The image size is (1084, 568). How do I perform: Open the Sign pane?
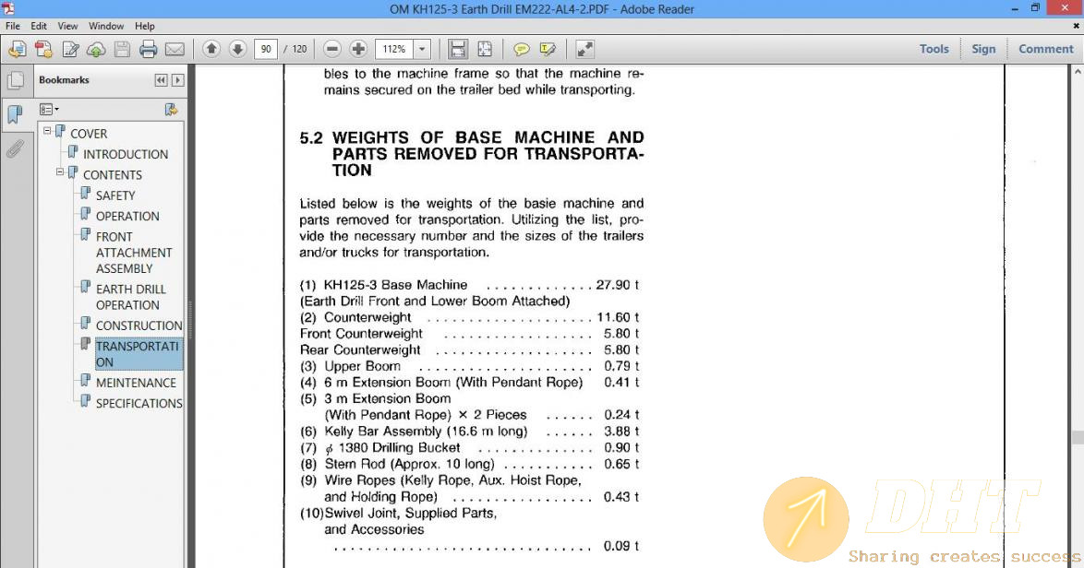[983, 49]
